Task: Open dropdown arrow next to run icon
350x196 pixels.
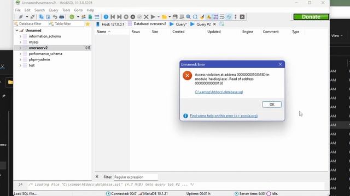Action: (159, 17)
